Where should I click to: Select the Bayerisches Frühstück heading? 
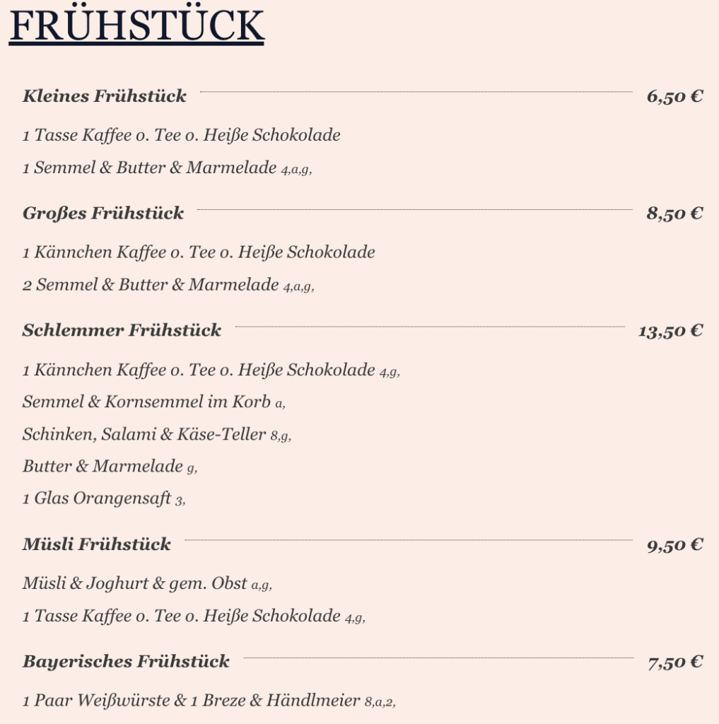point(126,661)
